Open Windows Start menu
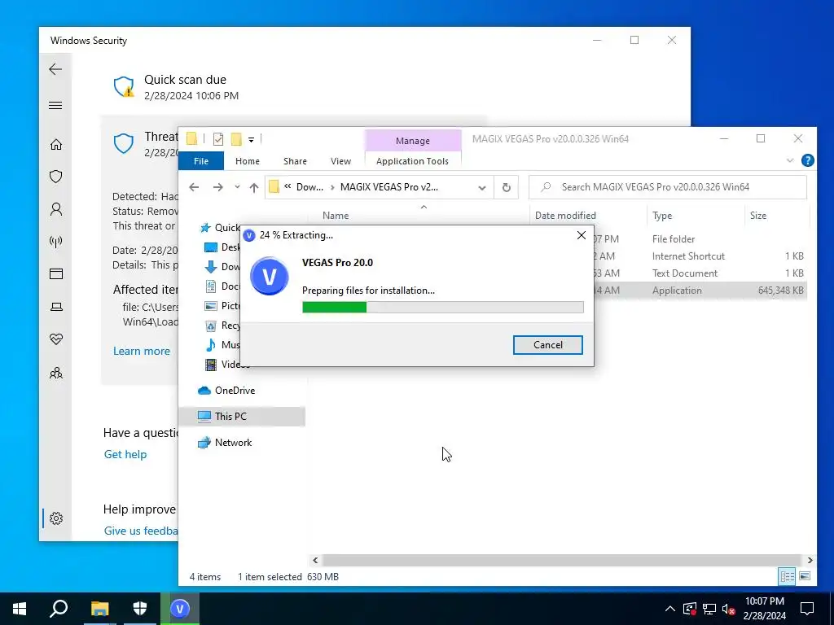 tap(20, 609)
